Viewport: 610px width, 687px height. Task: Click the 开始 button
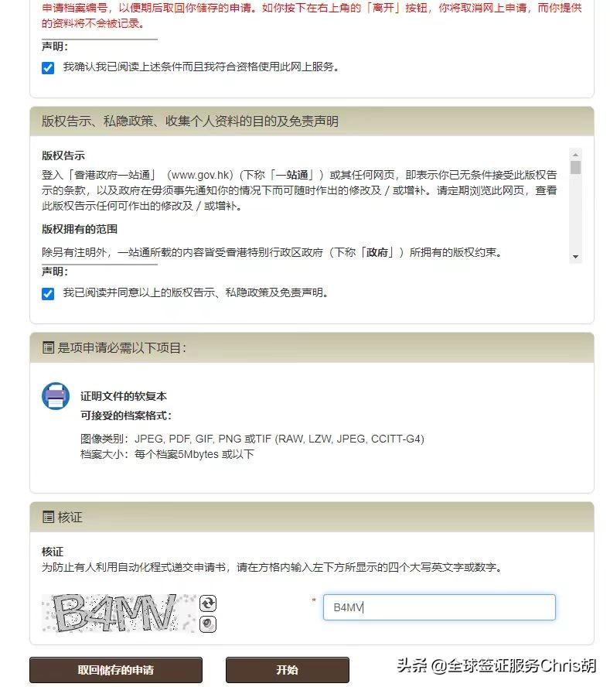tap(288, 670)
